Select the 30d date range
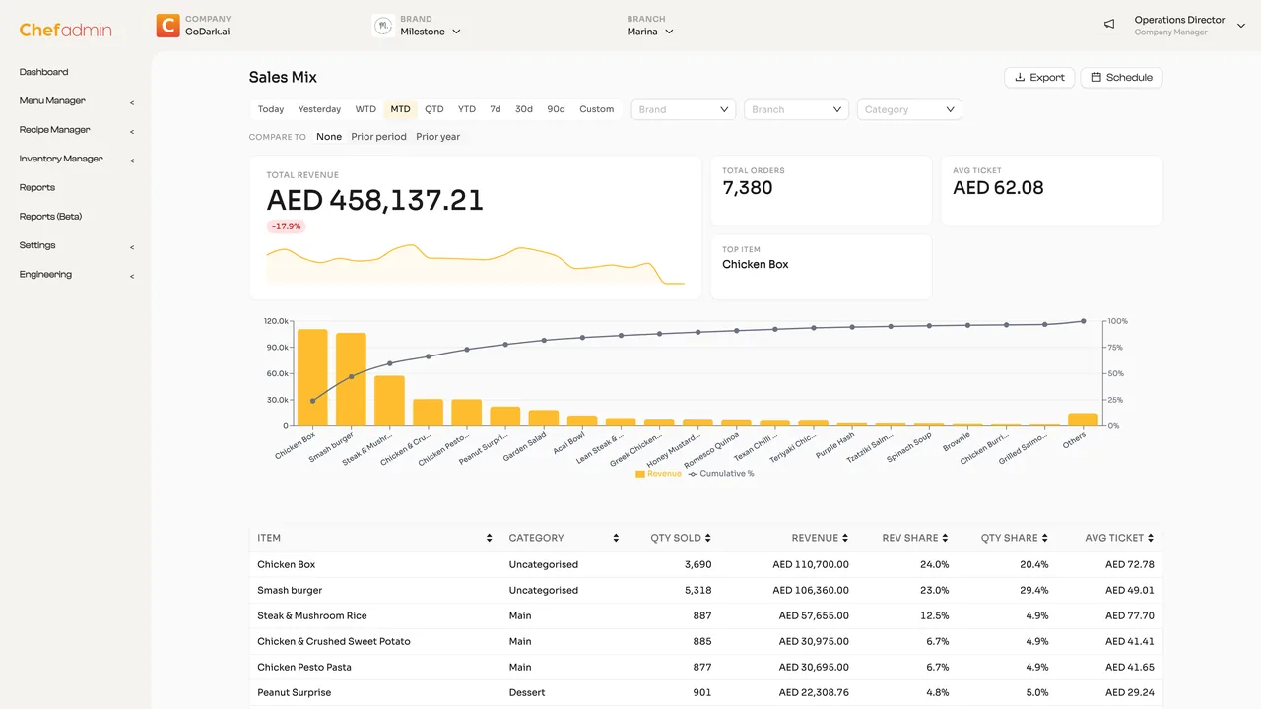Screen dimensions: 1261x709 click(x=524, y=109)
